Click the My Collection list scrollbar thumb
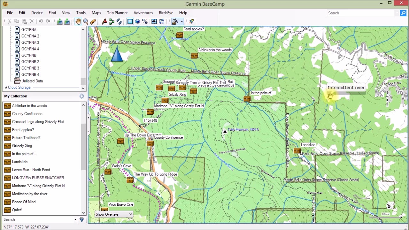 pyautogui.click(x=83, y=147)
